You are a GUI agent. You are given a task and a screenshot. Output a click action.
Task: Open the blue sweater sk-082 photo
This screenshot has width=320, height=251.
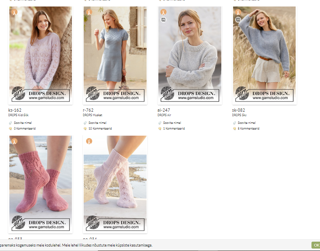pyautogui.click(x=264, y=56)
